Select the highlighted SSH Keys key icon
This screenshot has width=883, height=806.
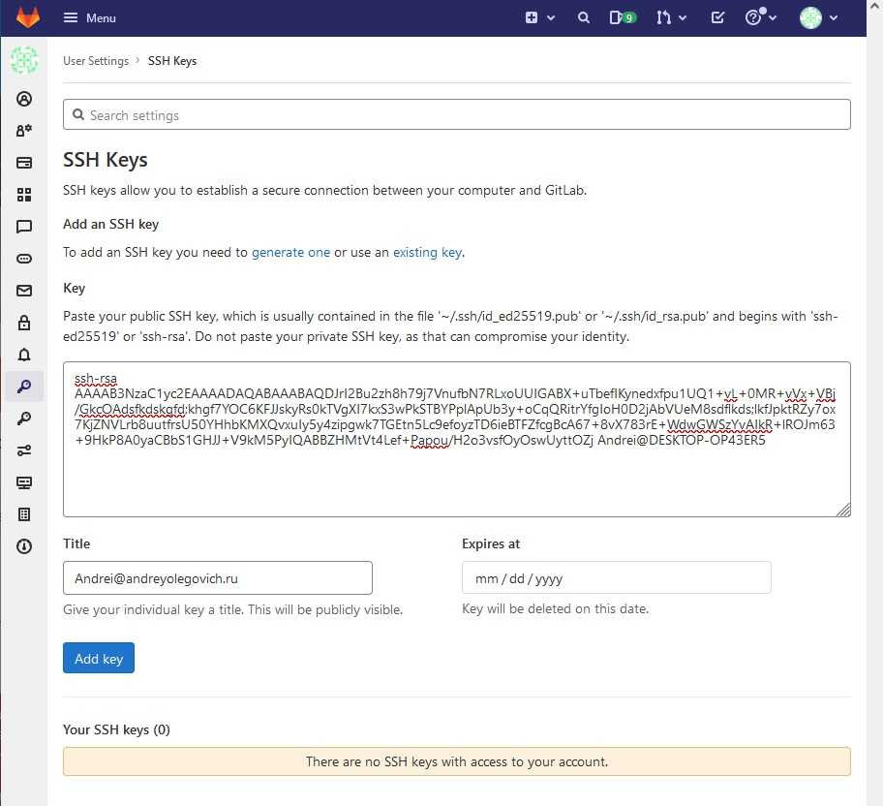pos(24,387)
